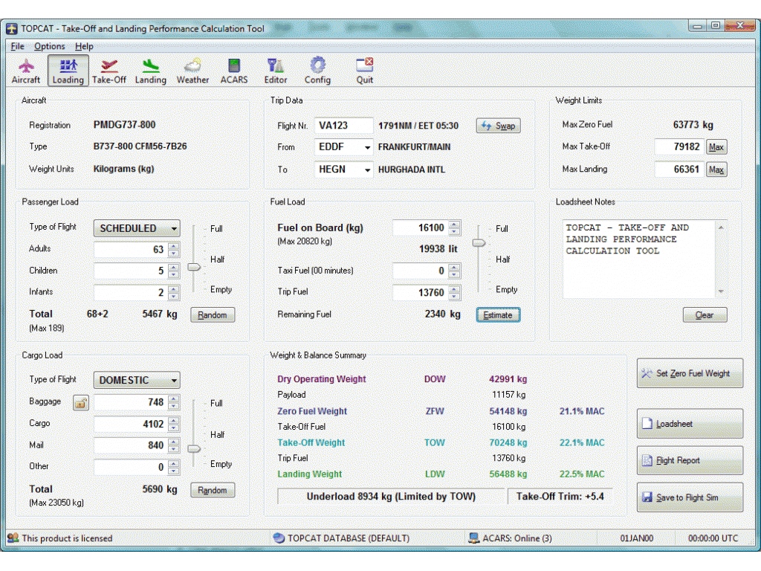The height and width of the screenshot is (571, 761).
Task: Click the Flight Nr. VA123 field
Action: point(343,126)
